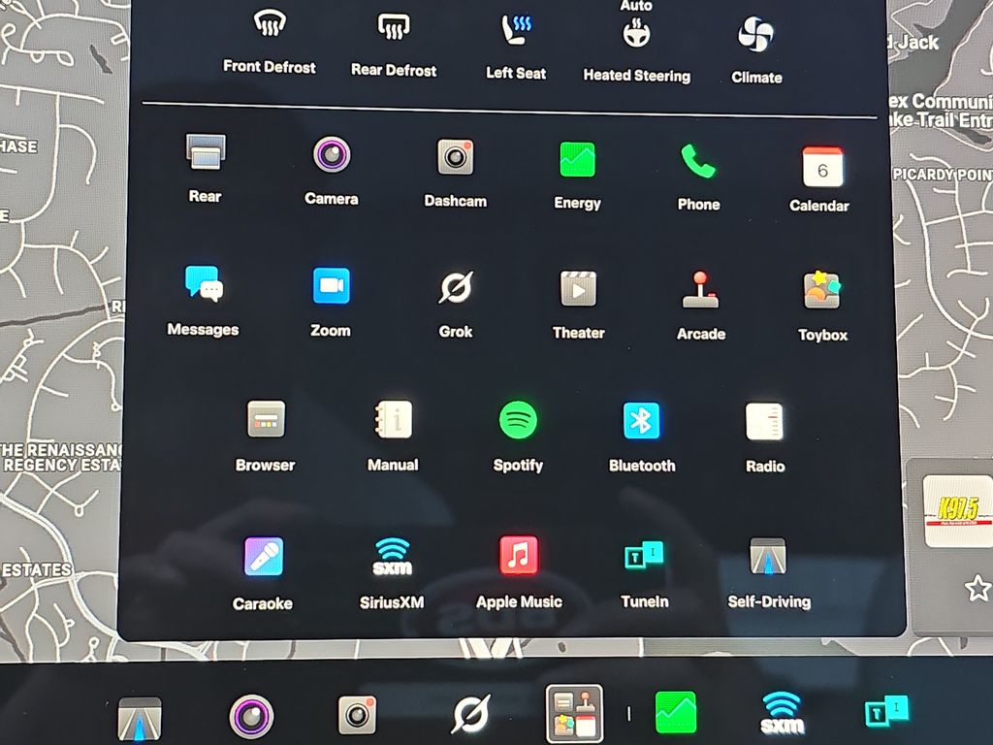Open the Messages app

[x=203, y=301]
